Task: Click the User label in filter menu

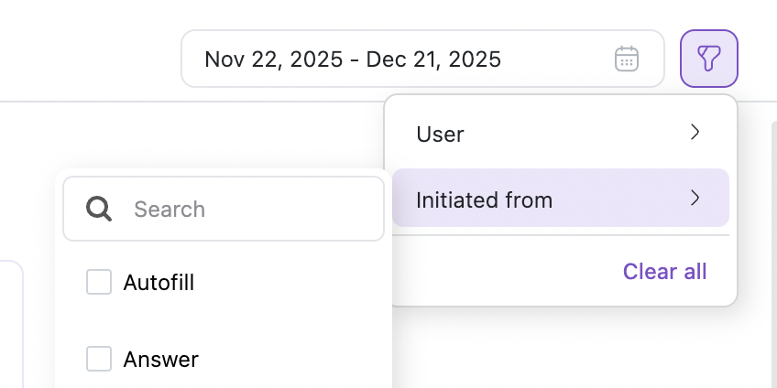Action: click(x=440, y=134)
